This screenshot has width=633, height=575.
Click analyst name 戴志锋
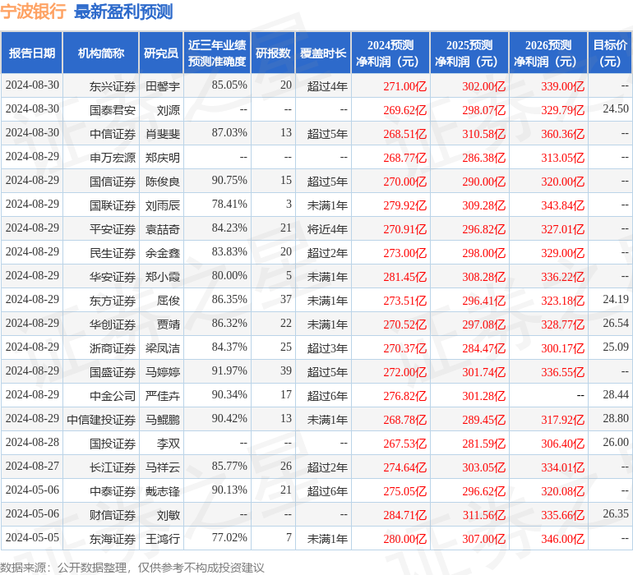click(163, 490)
